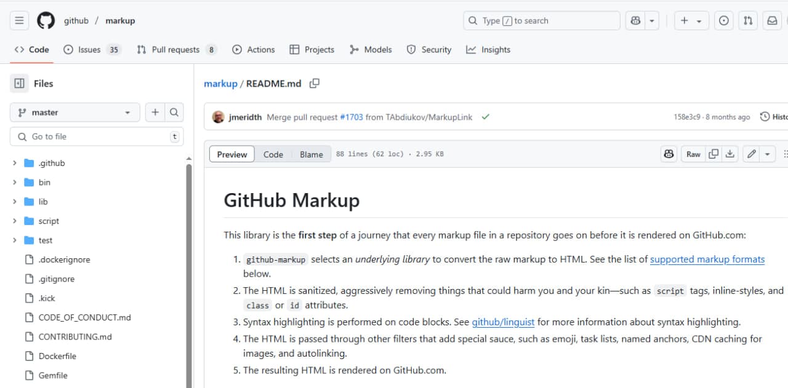
Task: Focus the Type / to search field
Action: 541,20
